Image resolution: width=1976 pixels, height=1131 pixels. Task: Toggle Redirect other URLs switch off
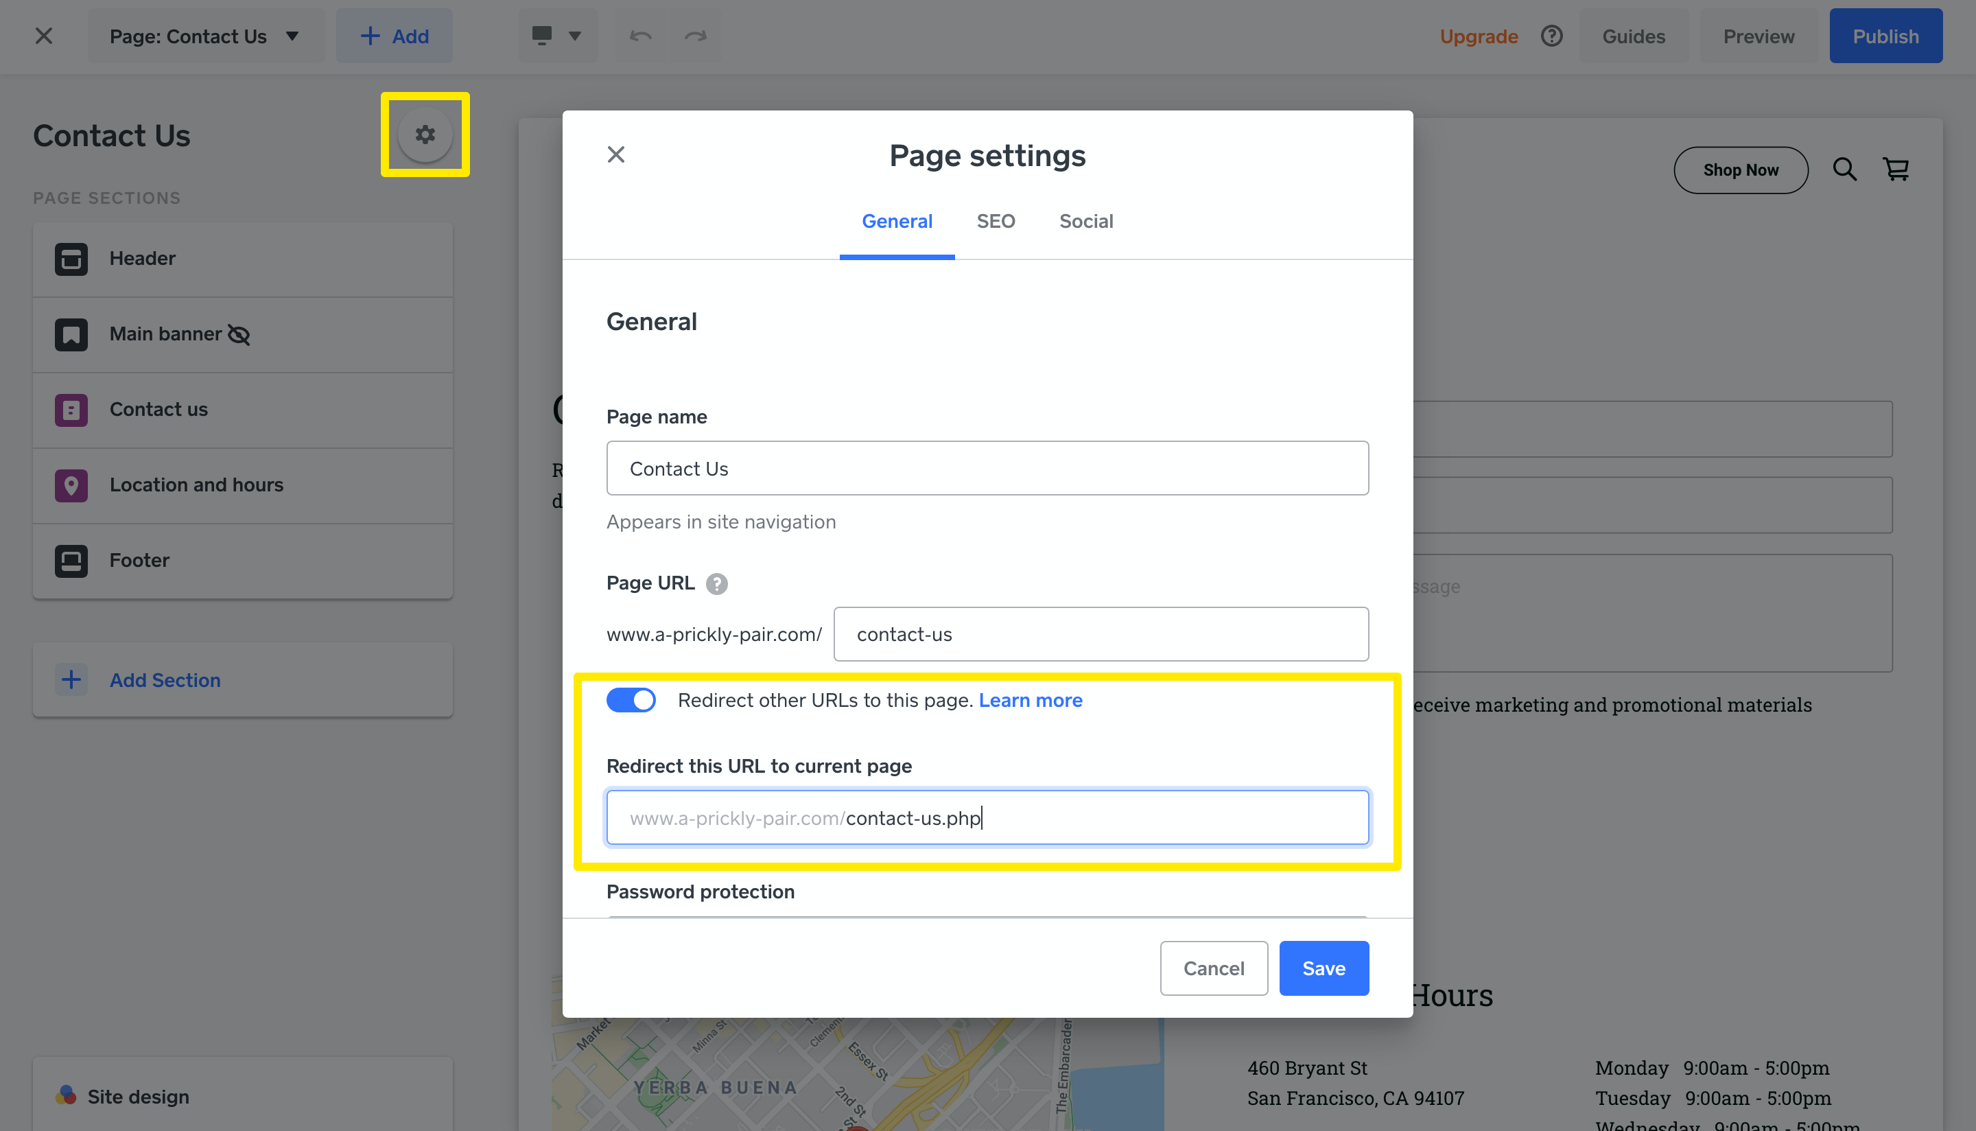[631, 700]
